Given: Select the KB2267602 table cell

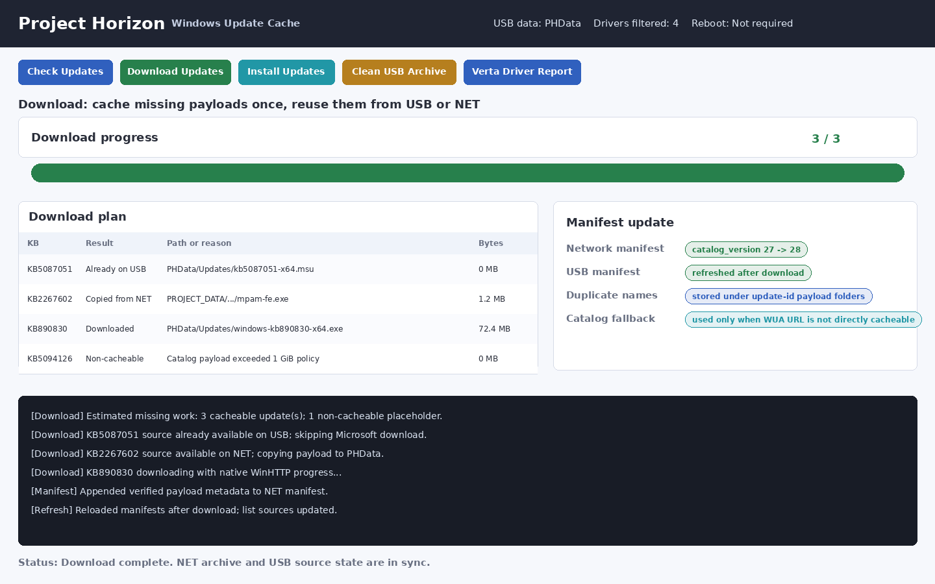Looking at the screenshot, I should click(50, 299).
